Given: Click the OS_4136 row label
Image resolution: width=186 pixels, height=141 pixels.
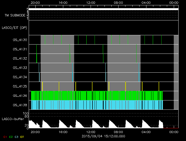Looking at the screenshot, I should (x=20, y=96).
